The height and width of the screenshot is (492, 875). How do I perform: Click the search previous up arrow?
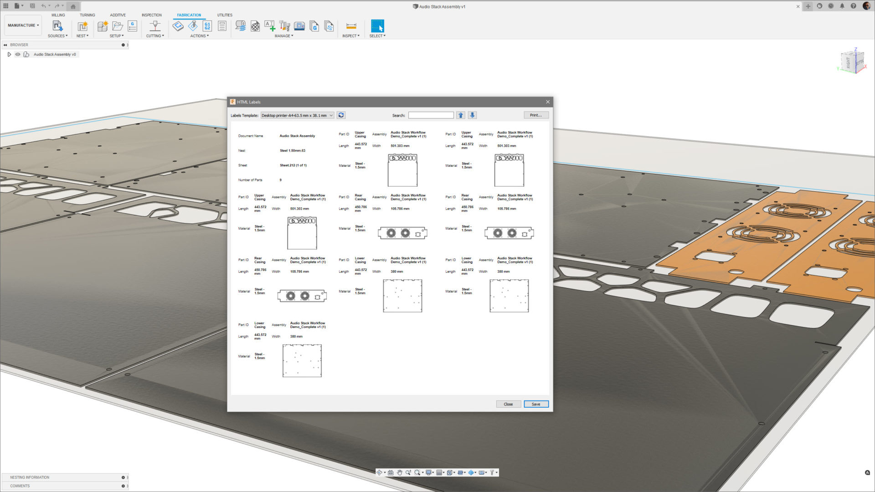click(461, 115)
